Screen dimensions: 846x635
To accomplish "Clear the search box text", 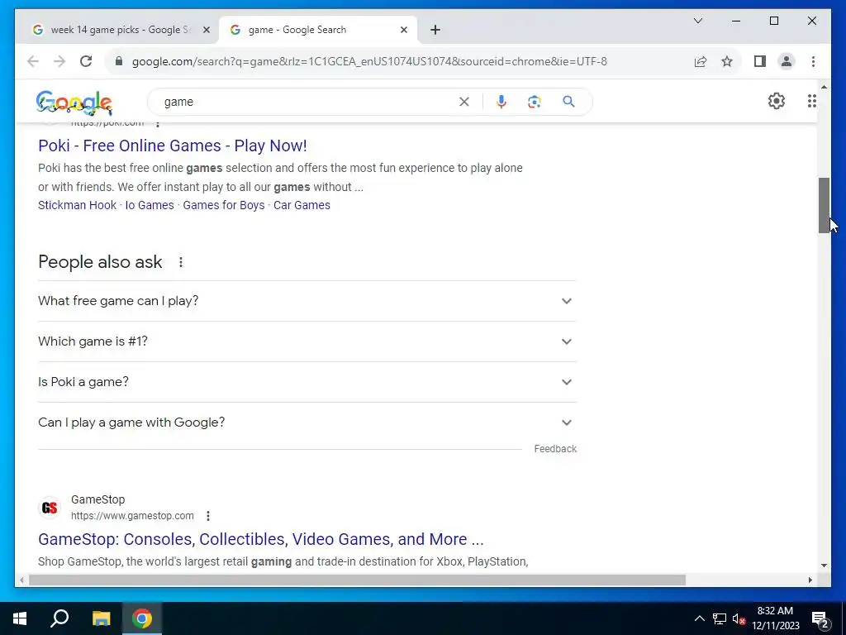I will click(464, 102).
